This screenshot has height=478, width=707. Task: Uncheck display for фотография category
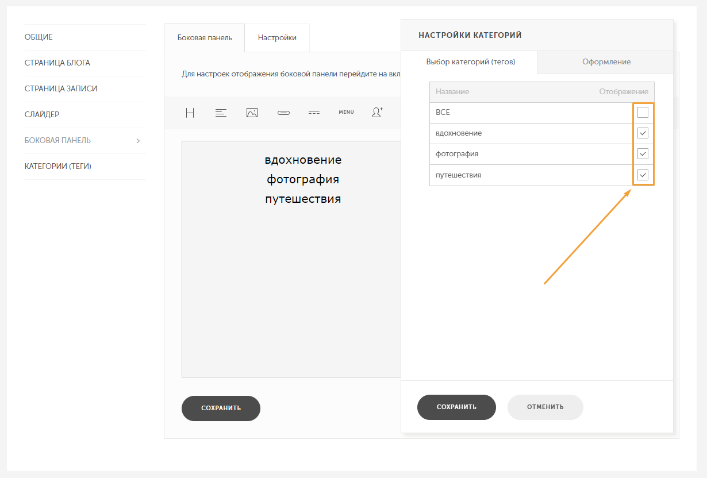pos(643,154)
